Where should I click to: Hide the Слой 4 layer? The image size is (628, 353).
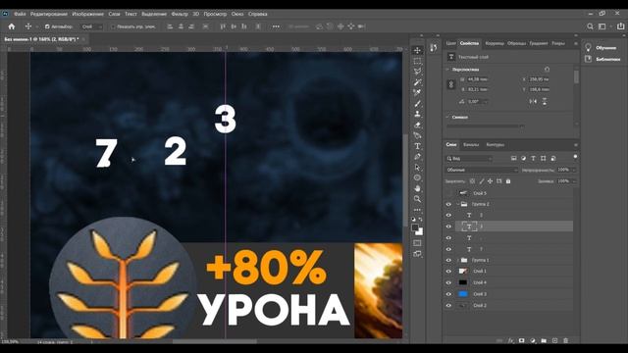click(448, 282)
